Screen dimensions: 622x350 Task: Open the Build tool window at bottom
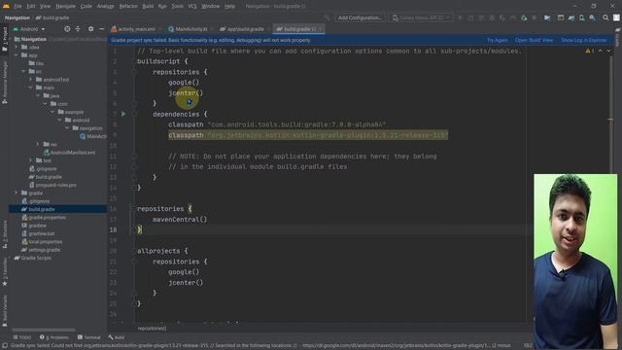click(117, 337)
